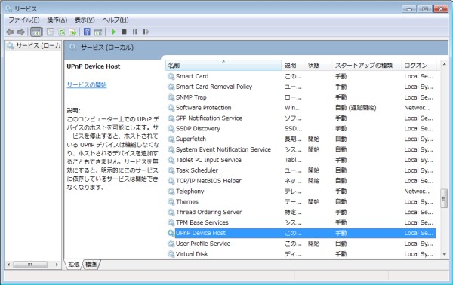Open Help via the question mark icon
The height and width of the screenshot is (285, 453).
87,32
